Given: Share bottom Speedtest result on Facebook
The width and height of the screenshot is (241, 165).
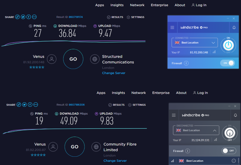Looking at the screenshot, I should (30, 105).
